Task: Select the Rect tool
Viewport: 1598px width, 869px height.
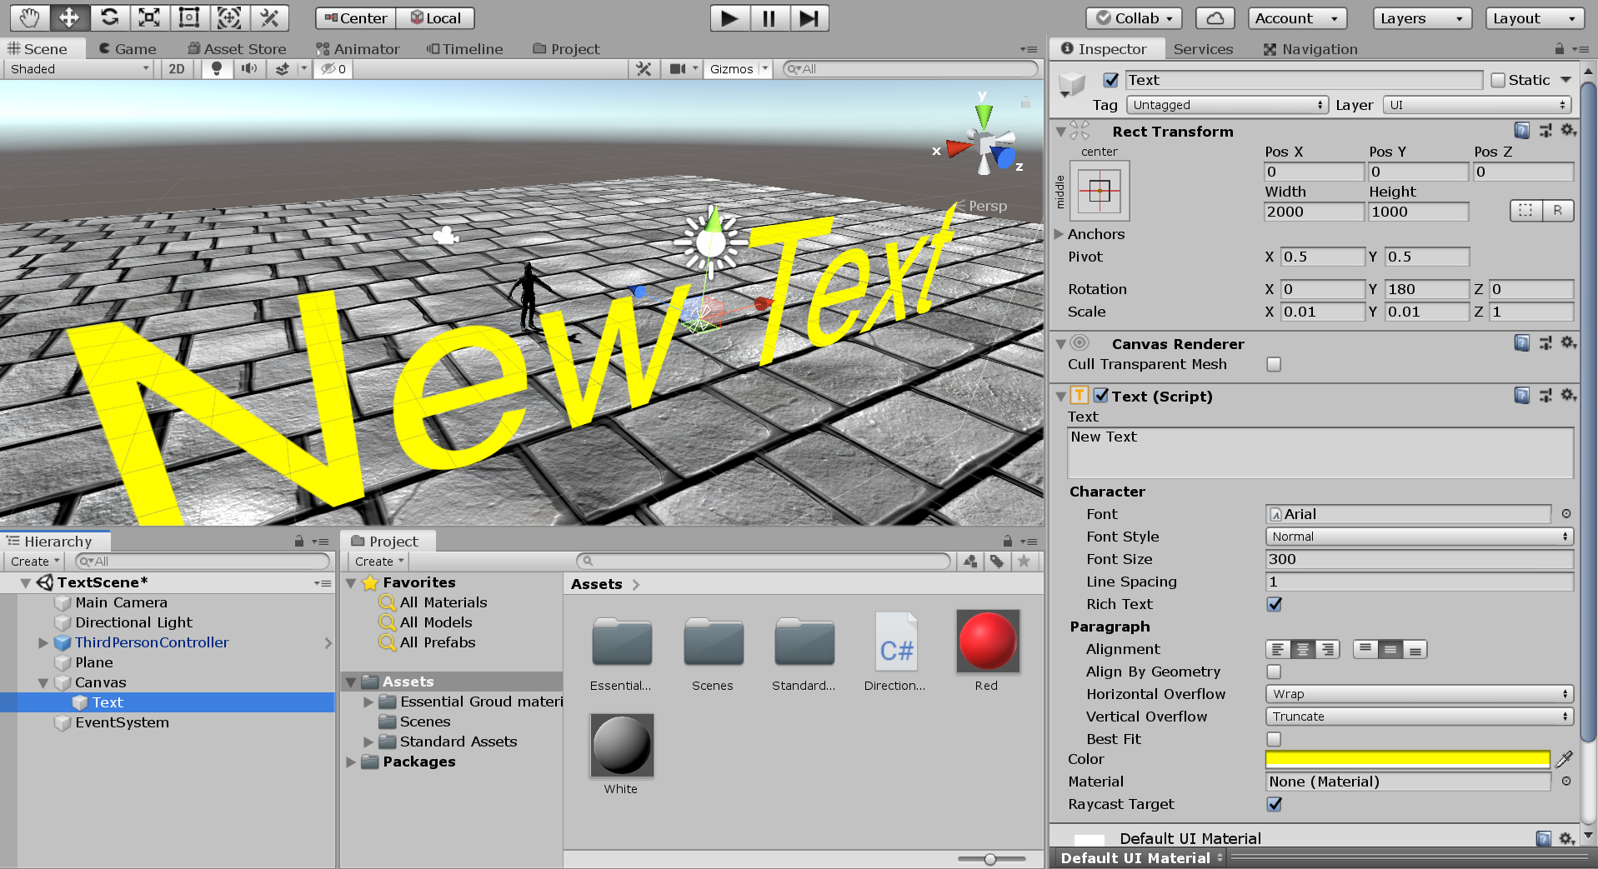Action: [x=189, y=17]
